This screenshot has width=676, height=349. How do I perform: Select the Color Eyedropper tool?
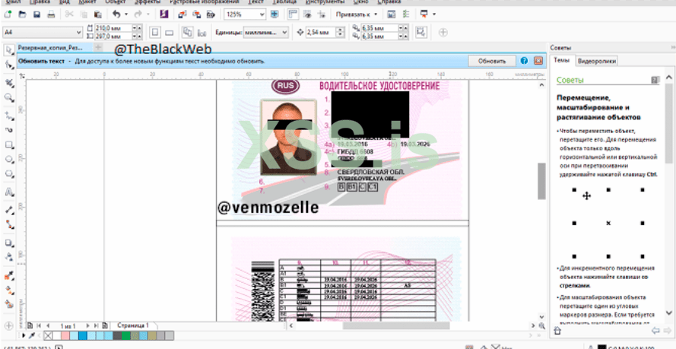[9, 275]
